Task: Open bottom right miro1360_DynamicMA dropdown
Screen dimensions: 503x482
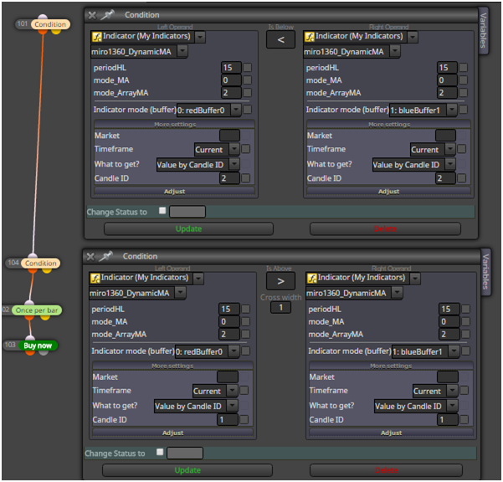Action: 398,293
